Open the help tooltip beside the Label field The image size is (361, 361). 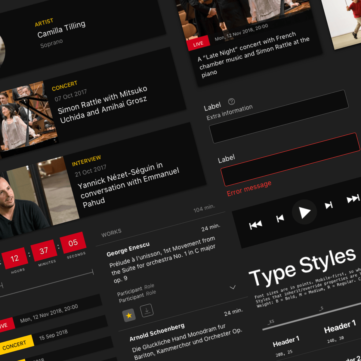tap(231, 102)
